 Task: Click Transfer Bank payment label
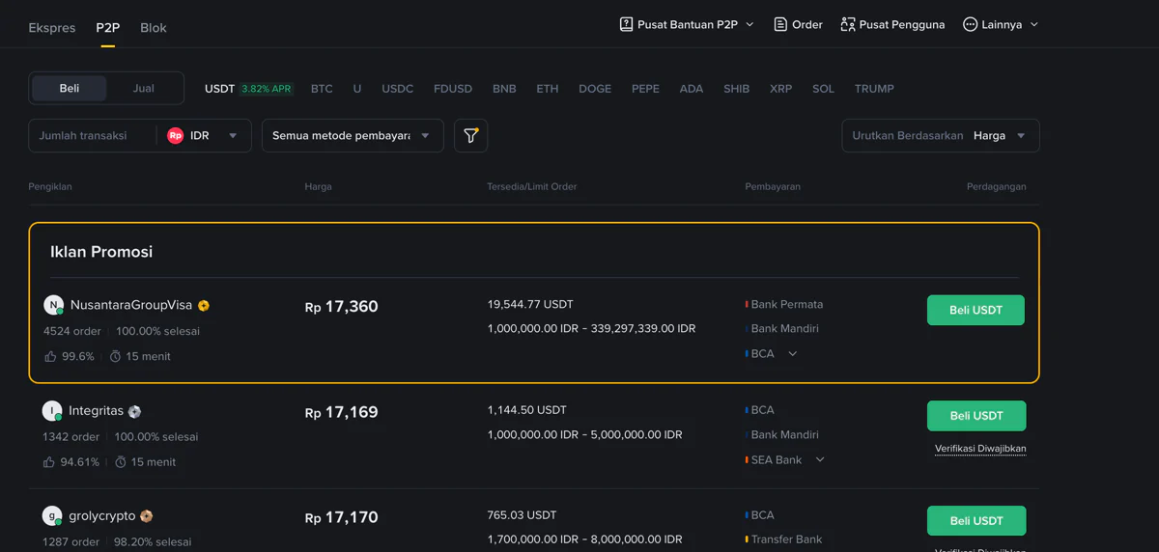[x=786, y=539]
